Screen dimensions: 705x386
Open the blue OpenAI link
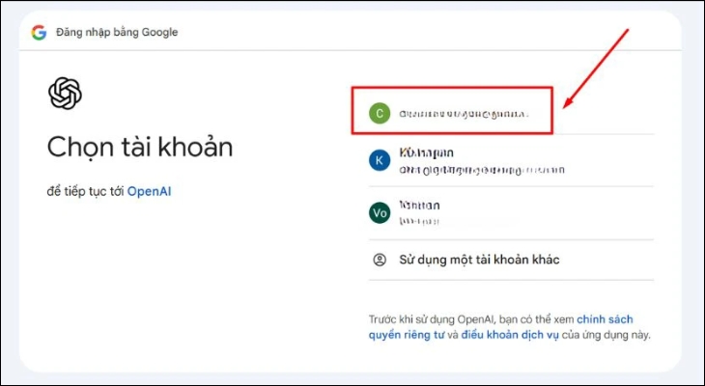[x=149, y=191]
